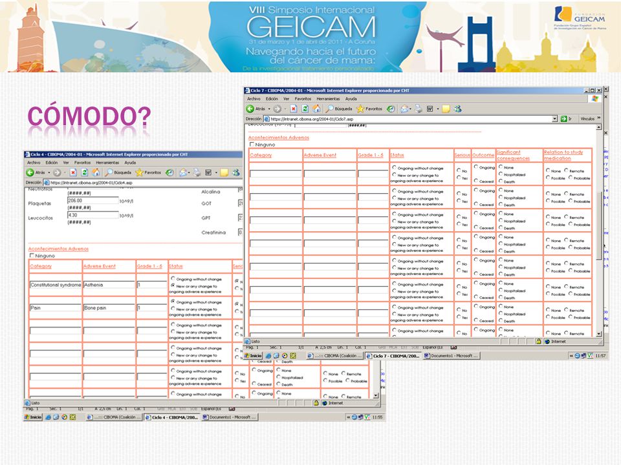Screen dimensions: 621x465
Task: Open the Archivo menu in Ciclo 7 window
Action: tap(254, 99)
